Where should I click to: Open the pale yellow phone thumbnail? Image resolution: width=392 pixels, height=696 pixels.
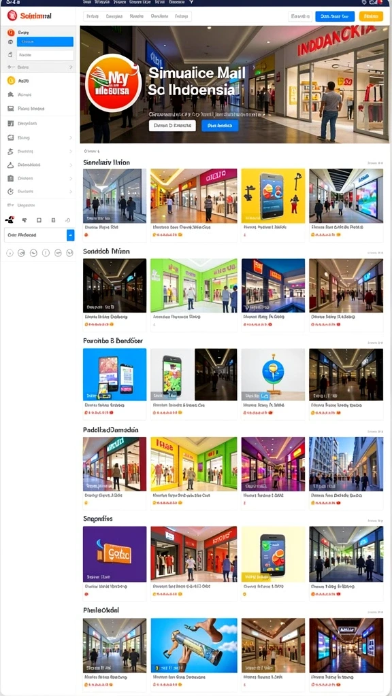pyautogui.click(x=274, y=554)
